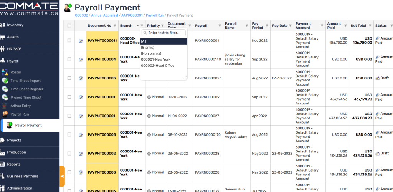Viewport: 393px width, 192px height.
Task: Click the edit icon for the PAYRN0000023 row
Action: 81,78
